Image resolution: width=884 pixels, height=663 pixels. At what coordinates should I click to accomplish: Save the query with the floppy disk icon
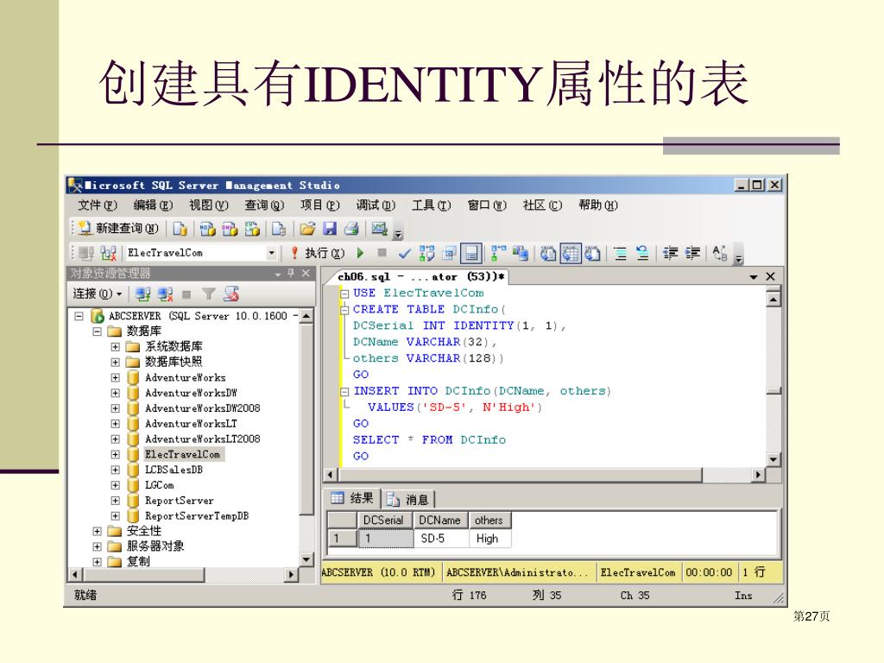pos(330,228)
